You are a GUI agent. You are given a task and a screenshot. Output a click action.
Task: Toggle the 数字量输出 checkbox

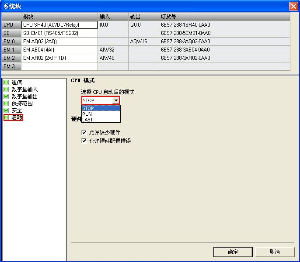coord(6,97)
